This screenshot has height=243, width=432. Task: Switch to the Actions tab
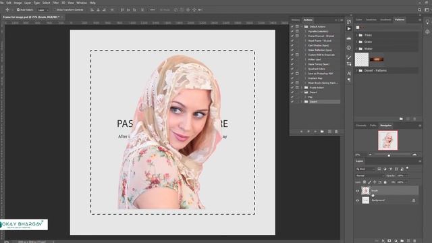308,20
